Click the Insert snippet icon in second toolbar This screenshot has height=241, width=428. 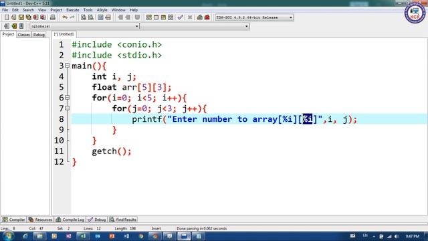(7, 26)
